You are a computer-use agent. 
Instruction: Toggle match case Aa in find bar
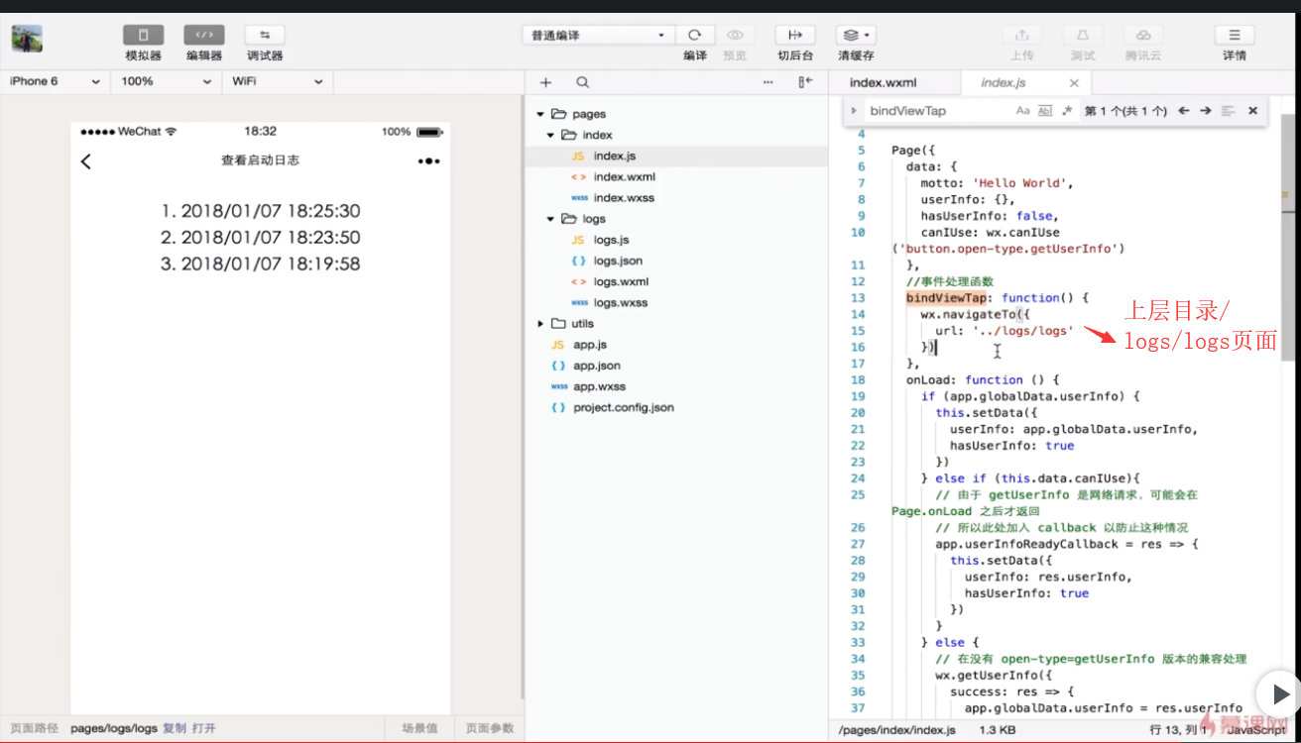pos(1023,111)
